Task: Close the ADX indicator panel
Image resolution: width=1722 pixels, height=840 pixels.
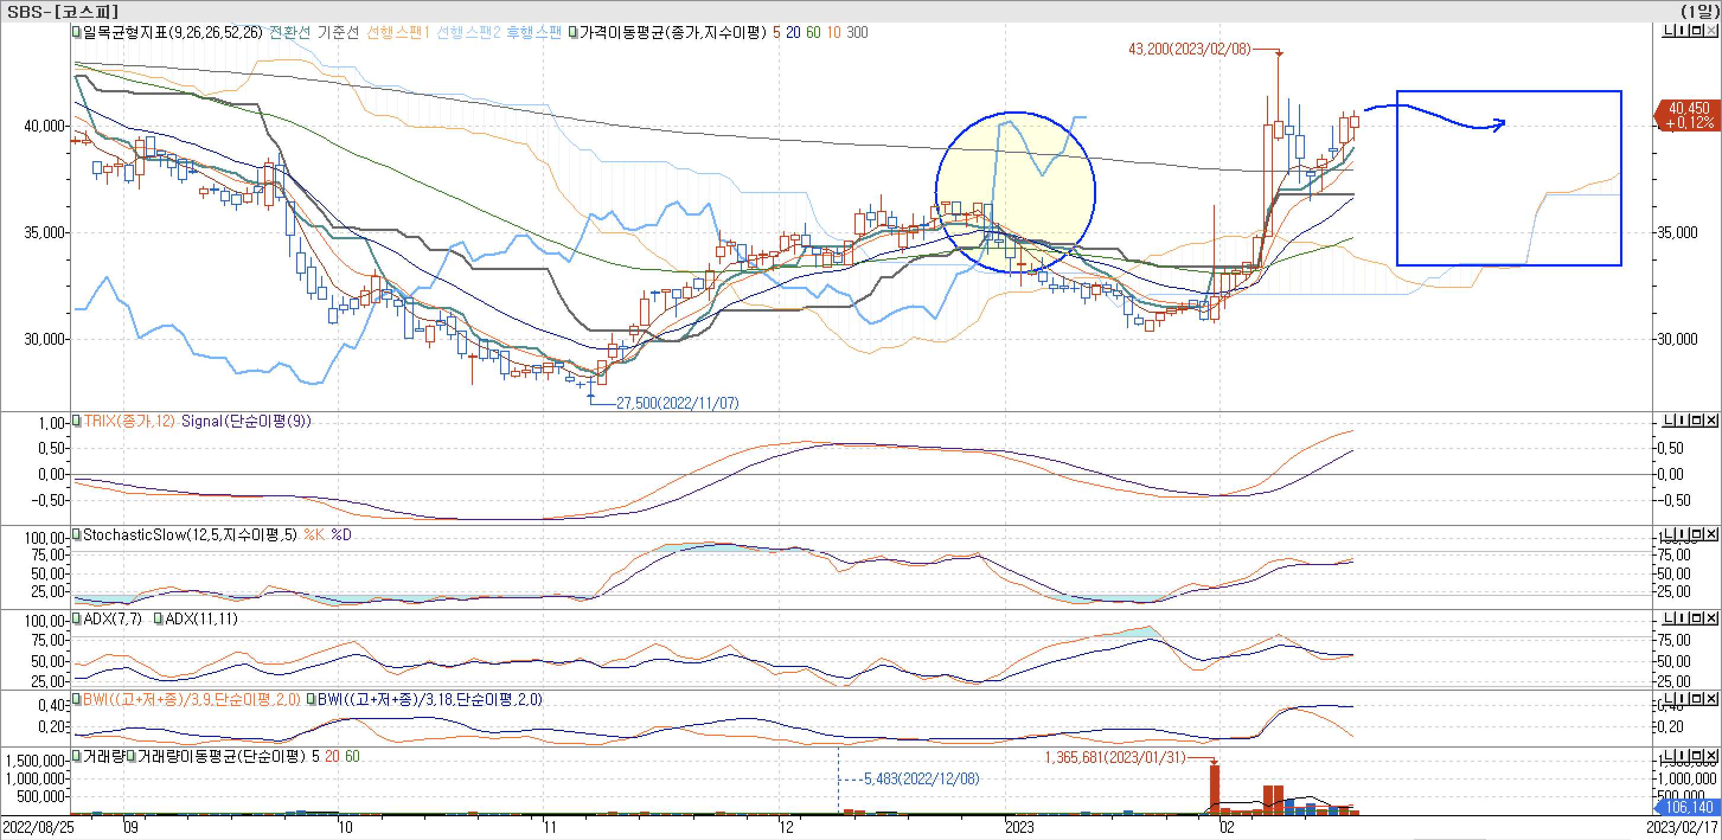Action: pos(1711,618)
